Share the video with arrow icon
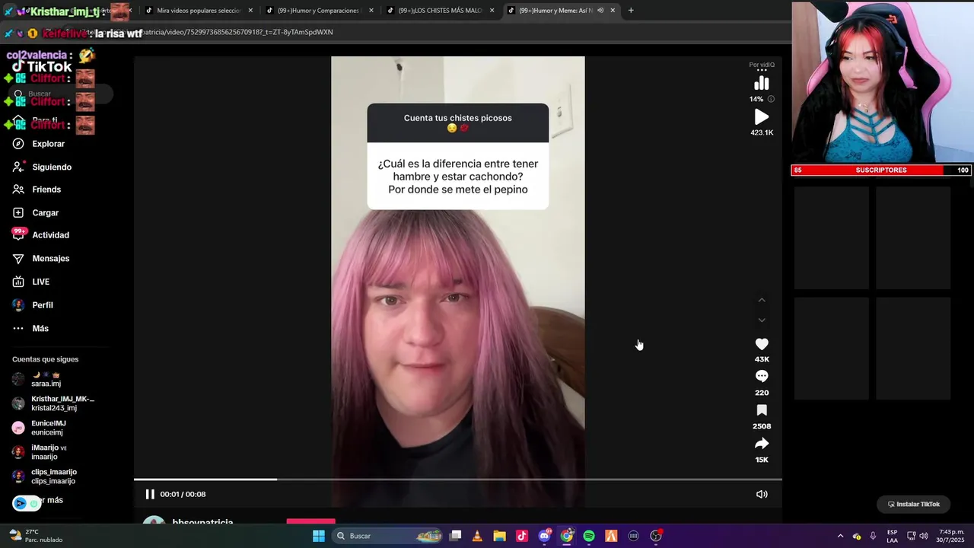The height and width of the screenshot is (548, 974). coord(762,444)
